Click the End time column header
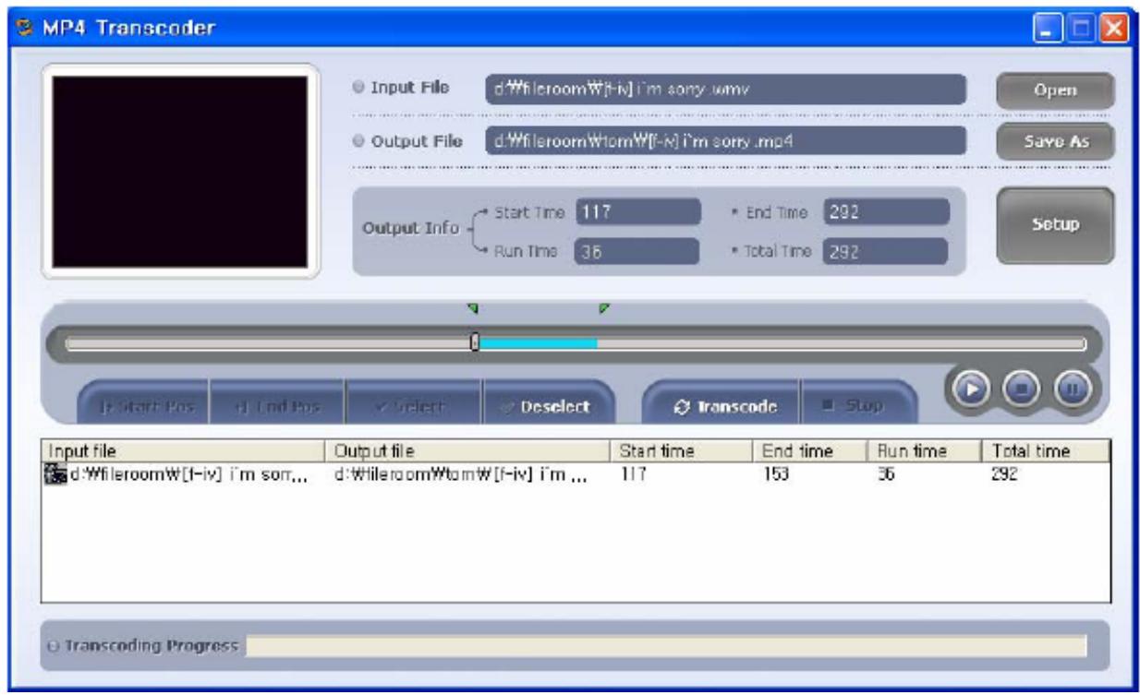The width and height of the screenshot is (1140, 695). pos(810,451)
